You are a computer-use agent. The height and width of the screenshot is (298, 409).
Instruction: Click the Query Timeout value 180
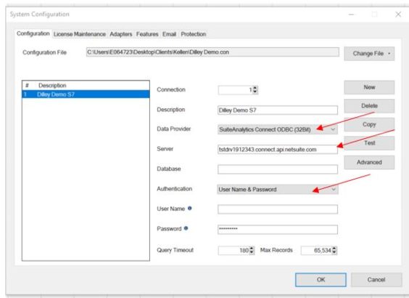[244, 251]
